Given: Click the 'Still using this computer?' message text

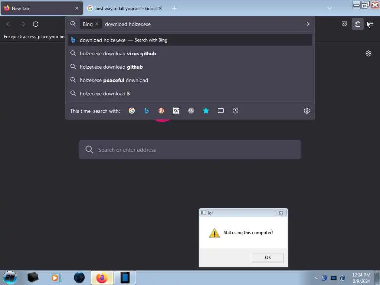Looking at the screenshot, I should pos(248,233).
